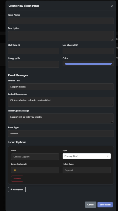The image size is (118, 211).
Task: Click the plus icon on Add Option
Action: (12, 190)
